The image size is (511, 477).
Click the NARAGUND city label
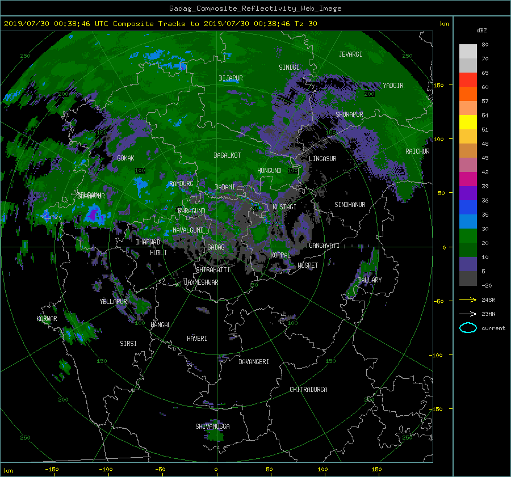[192, 211]
